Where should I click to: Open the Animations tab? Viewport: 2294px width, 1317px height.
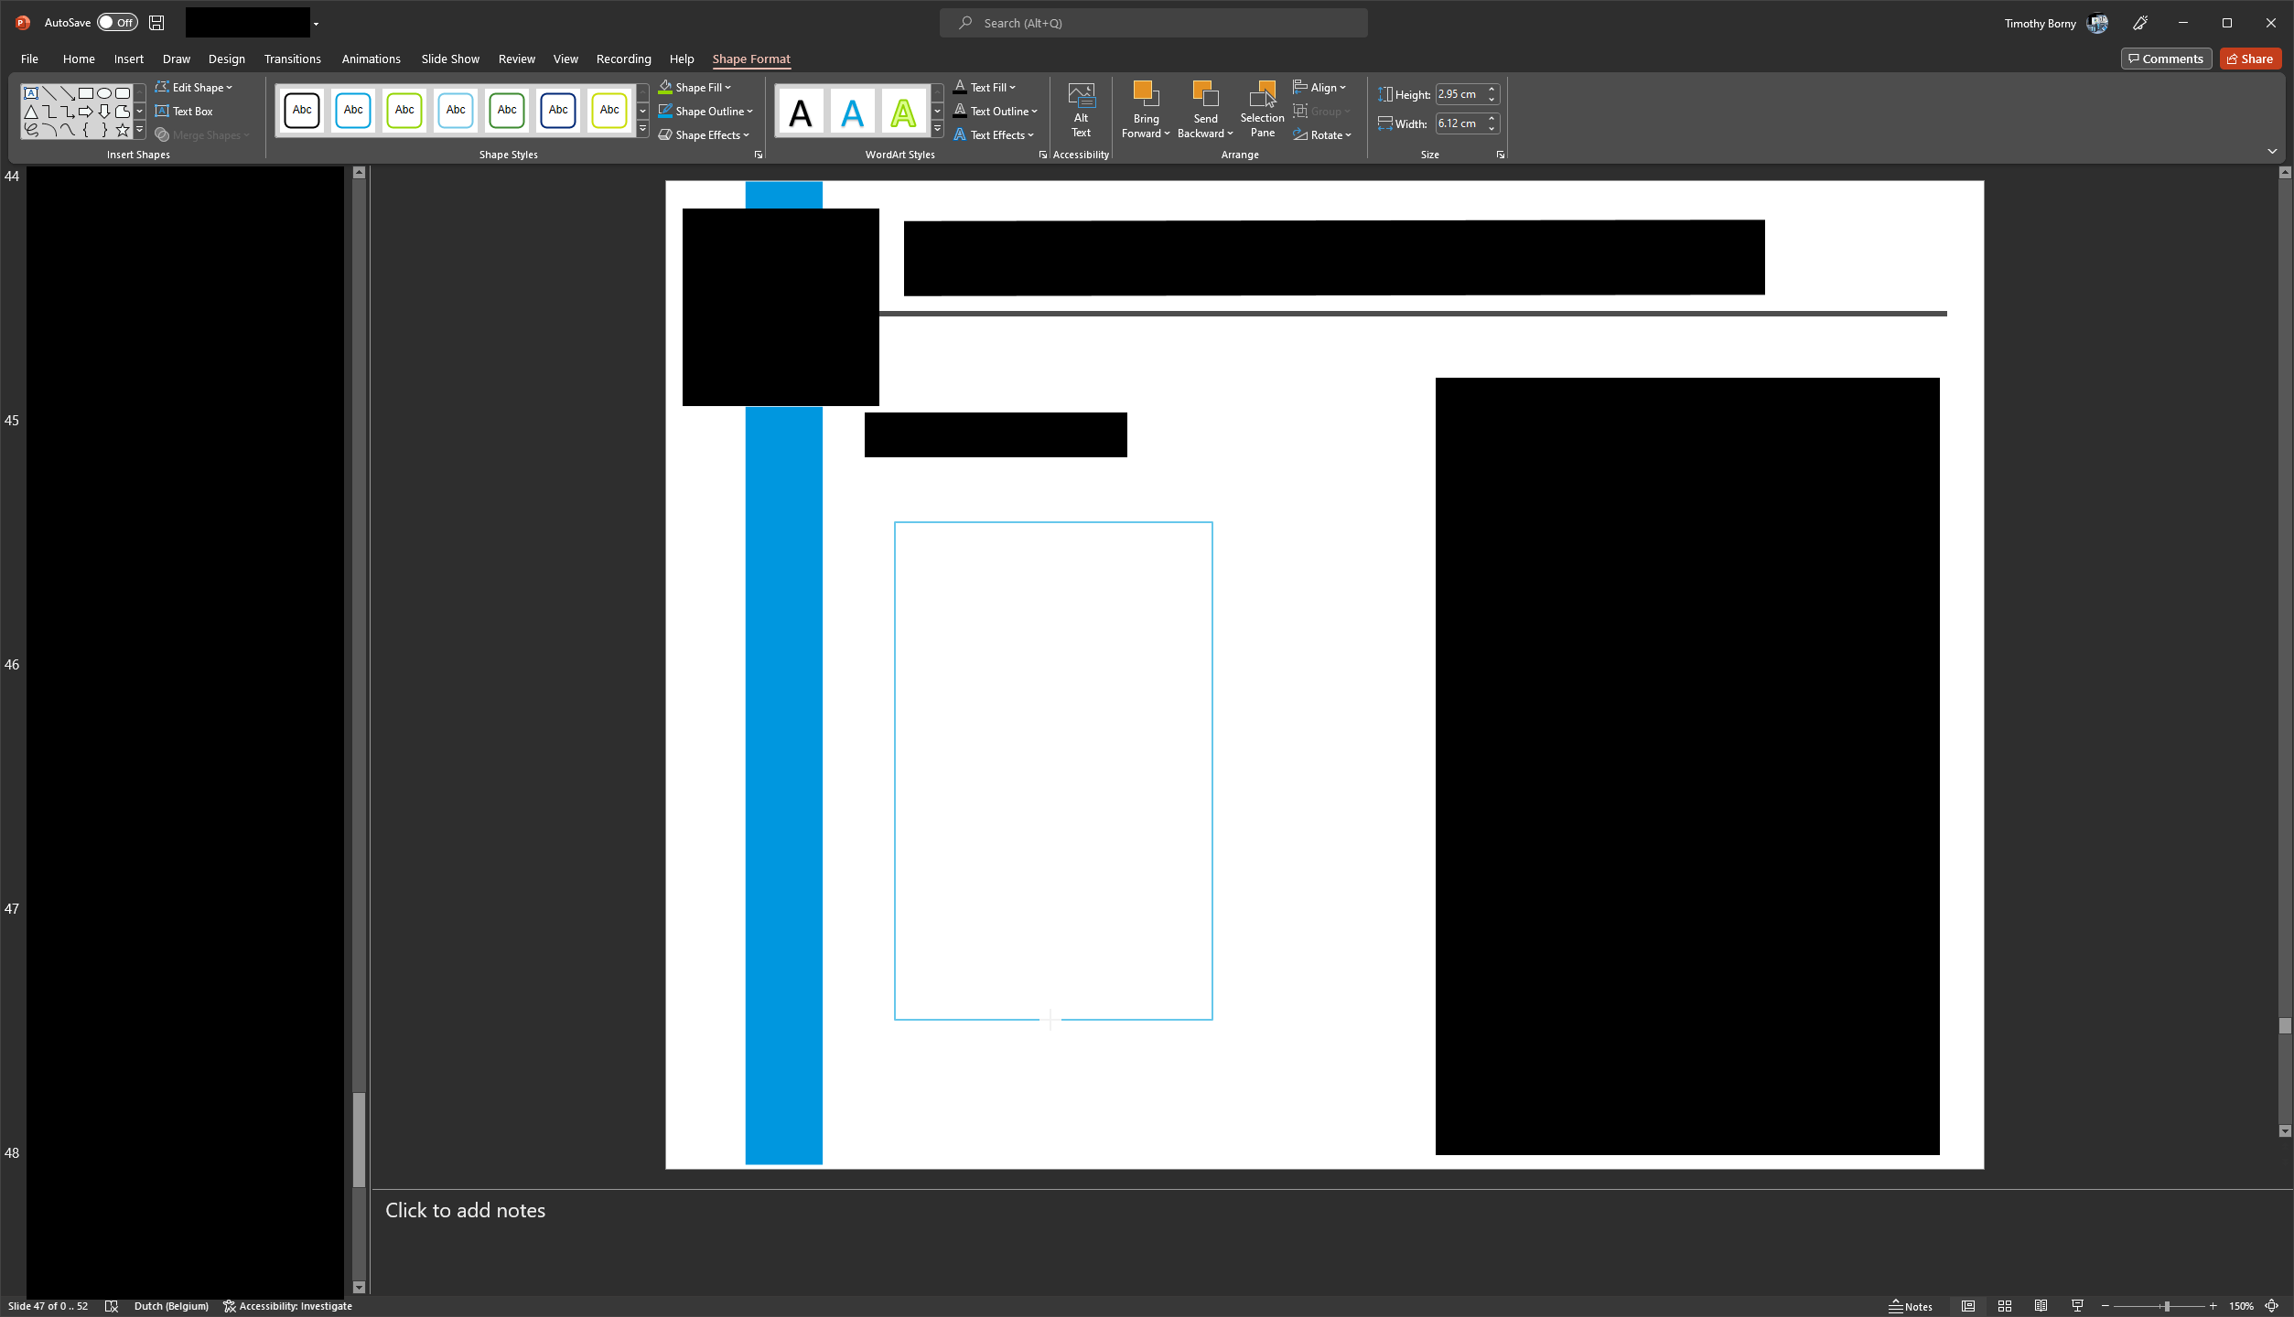[x=371, y=59]
